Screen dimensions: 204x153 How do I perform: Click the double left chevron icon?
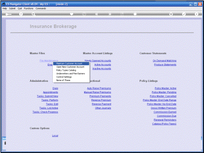pos(97,14)
